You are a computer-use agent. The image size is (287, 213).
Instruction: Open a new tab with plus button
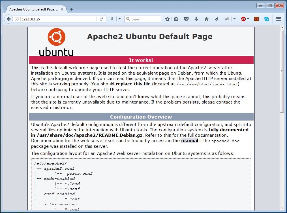coord(71,9)
